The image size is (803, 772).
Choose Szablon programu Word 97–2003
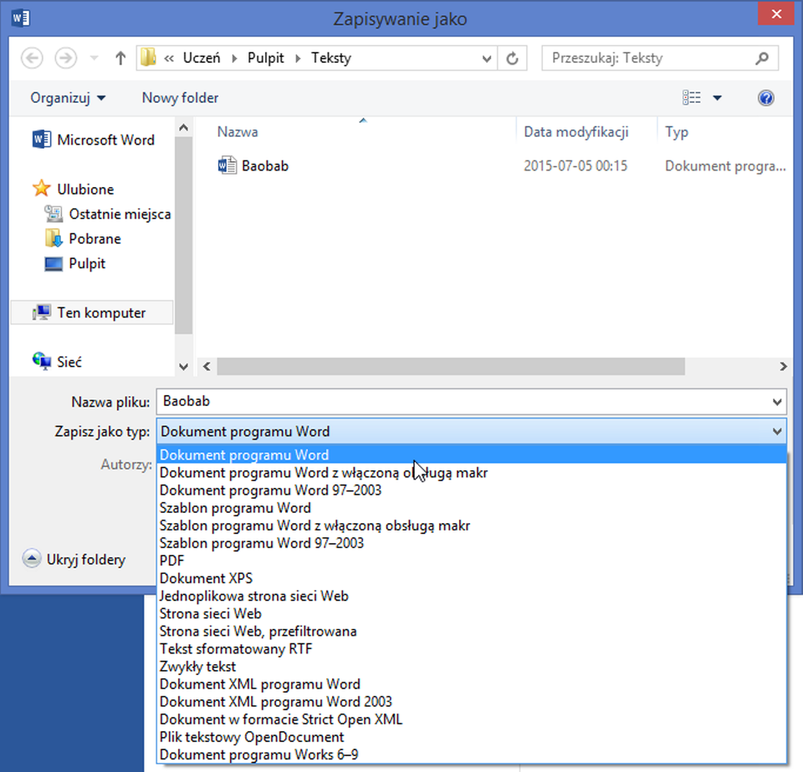471,543
